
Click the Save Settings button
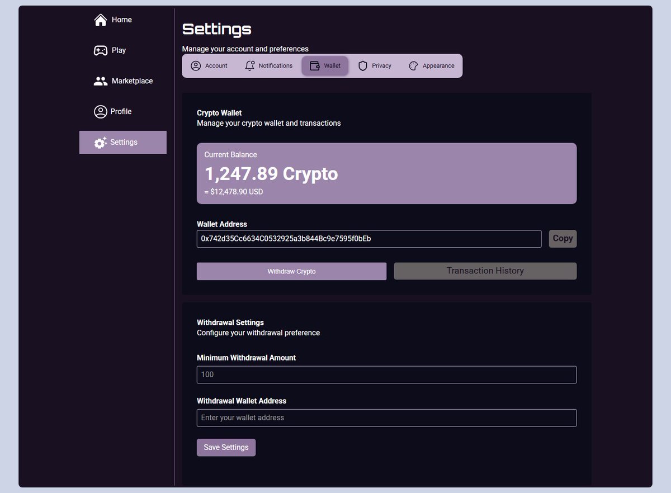click(x=226, y=448)
